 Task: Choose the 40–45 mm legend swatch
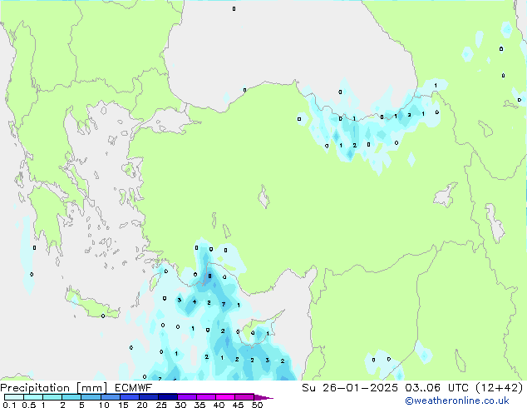225,397
